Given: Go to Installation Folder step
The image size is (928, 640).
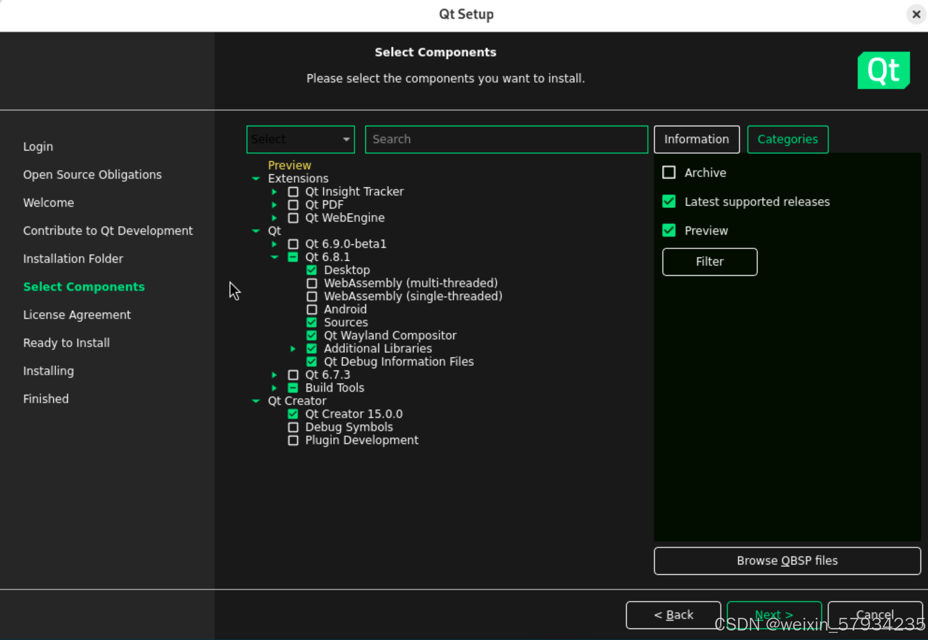Looking at the screenshot, I should click(73, 259).
